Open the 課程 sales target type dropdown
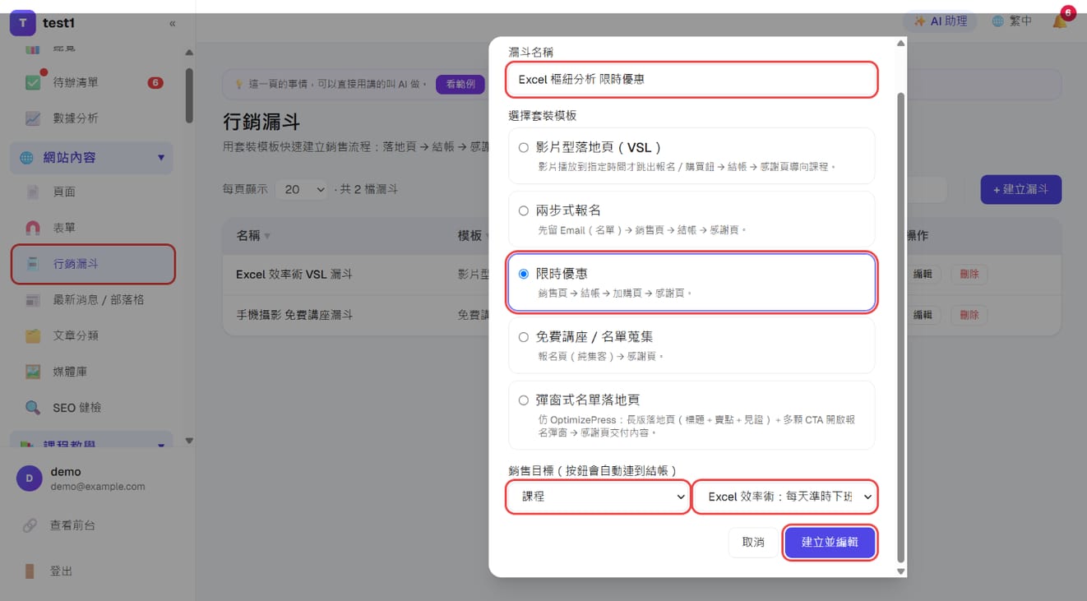Screen dimensions: 1087x601 pos(598,497)
